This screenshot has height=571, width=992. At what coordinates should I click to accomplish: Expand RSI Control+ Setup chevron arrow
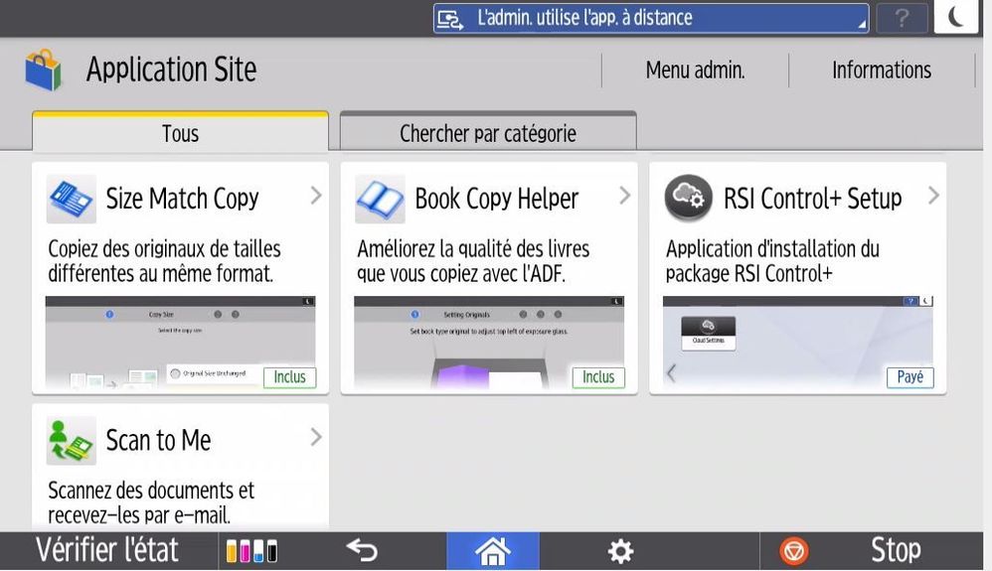coord(933,196)
